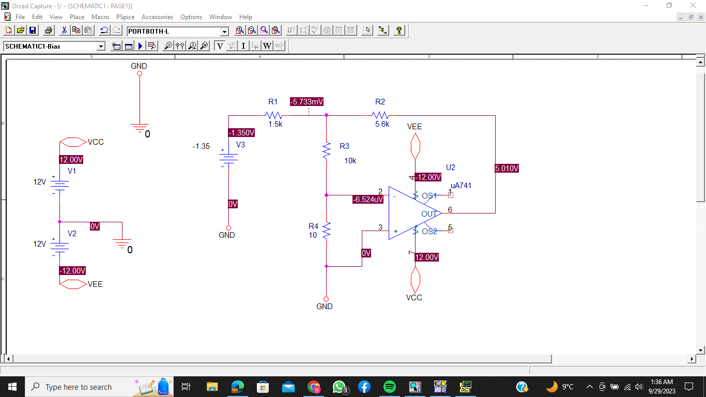Create a new simulation profile

pyautogui.click(x=116, y=45)
